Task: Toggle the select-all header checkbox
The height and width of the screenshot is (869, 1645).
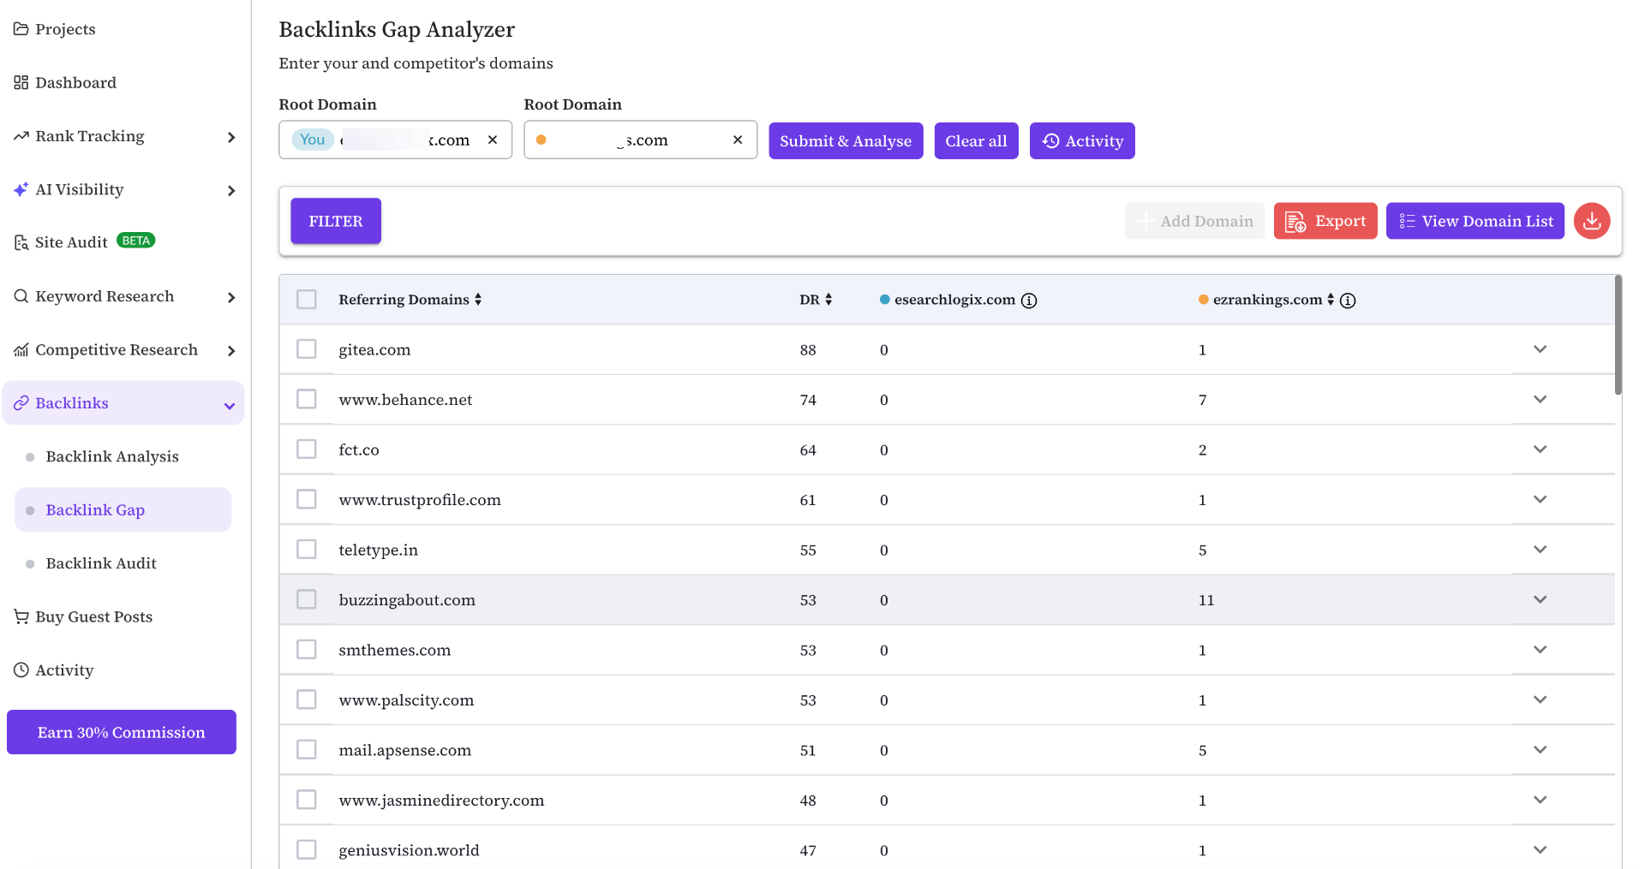Action: [x=307, y=300]
